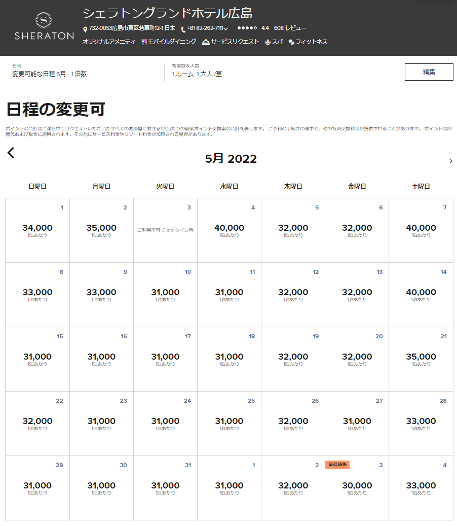457x526 pixels.
Task: Click the rating circles icon
Action: tap(247, 28)
